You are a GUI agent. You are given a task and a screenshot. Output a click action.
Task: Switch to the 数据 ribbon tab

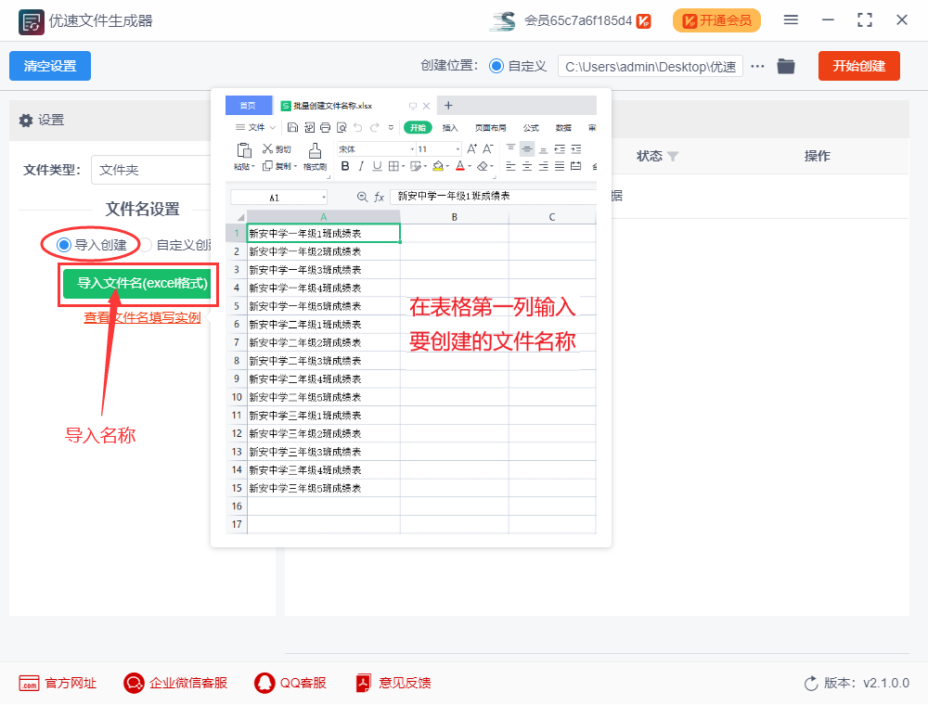tap(563, 128)
